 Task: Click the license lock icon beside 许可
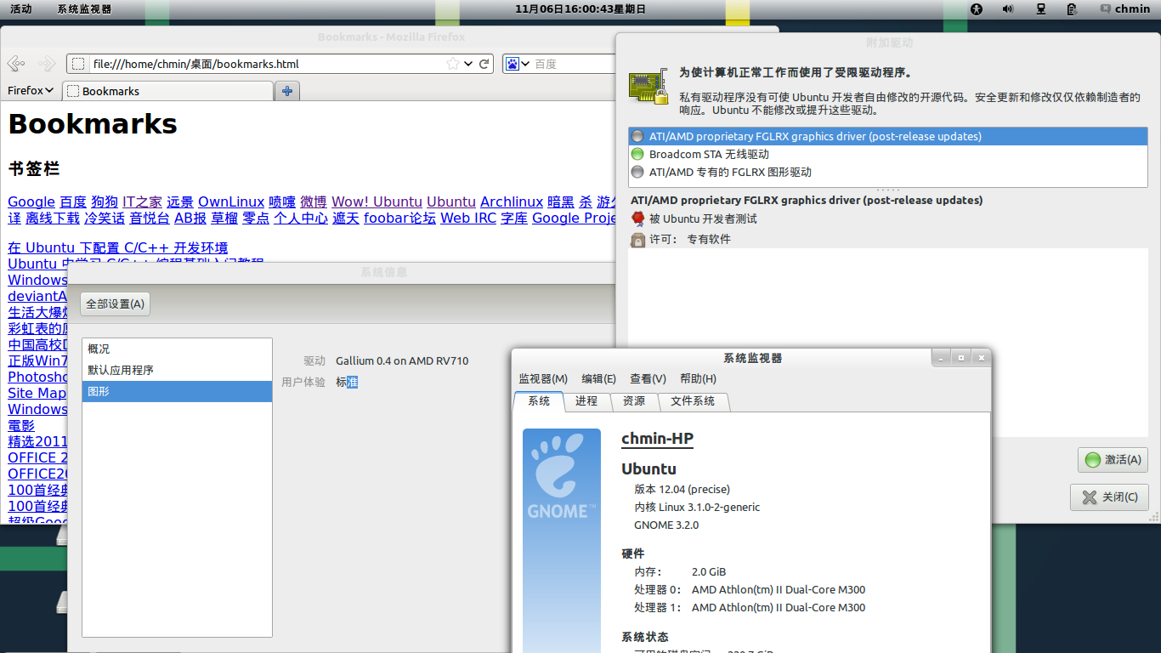(x=638, y=240)
